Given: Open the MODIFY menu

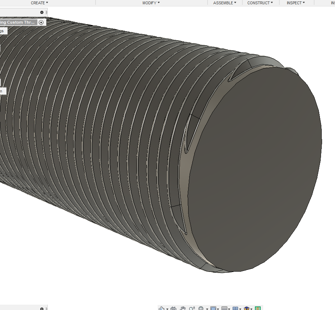Looking at the screenshot, I should point(151,3).
